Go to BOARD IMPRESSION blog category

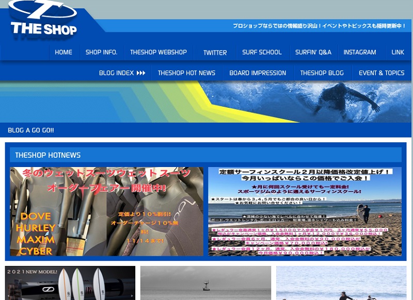(258, 73)
